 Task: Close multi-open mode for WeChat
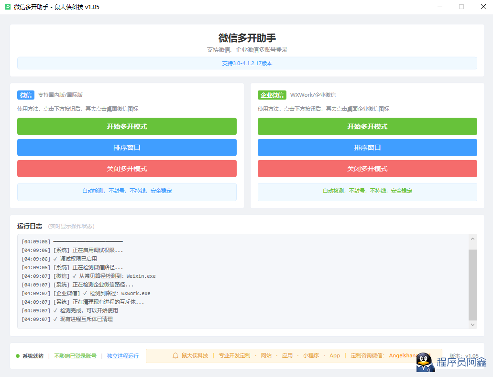[127, 169]
